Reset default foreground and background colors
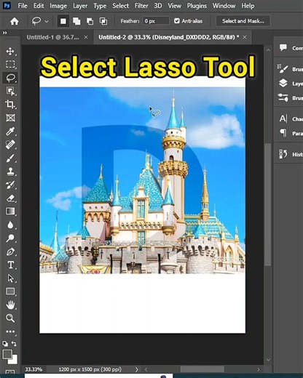The image size is (303, 378). (5, 344)
